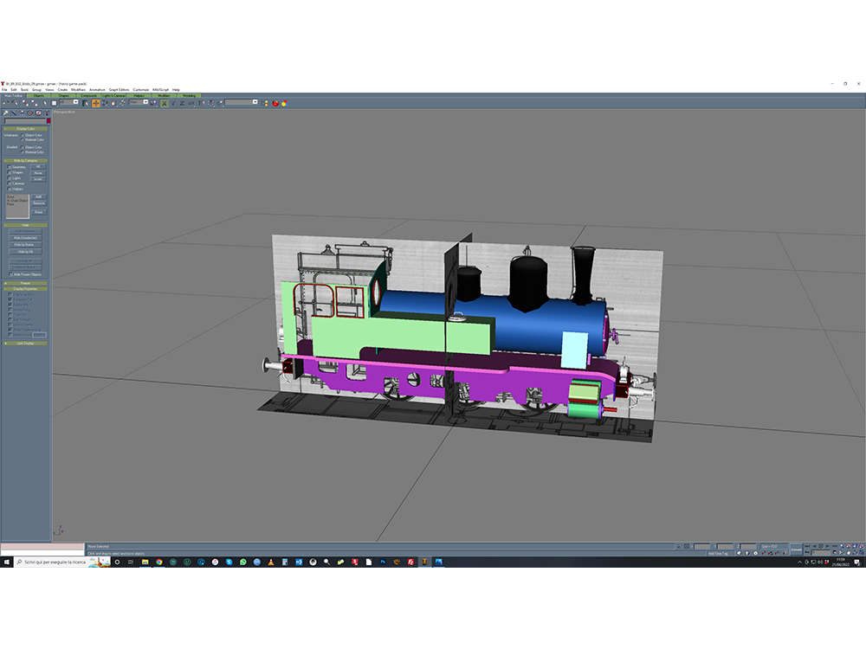This screenshot has height=649, width=866.
Task: Expand the Link Display rollout
Action: 25,344
